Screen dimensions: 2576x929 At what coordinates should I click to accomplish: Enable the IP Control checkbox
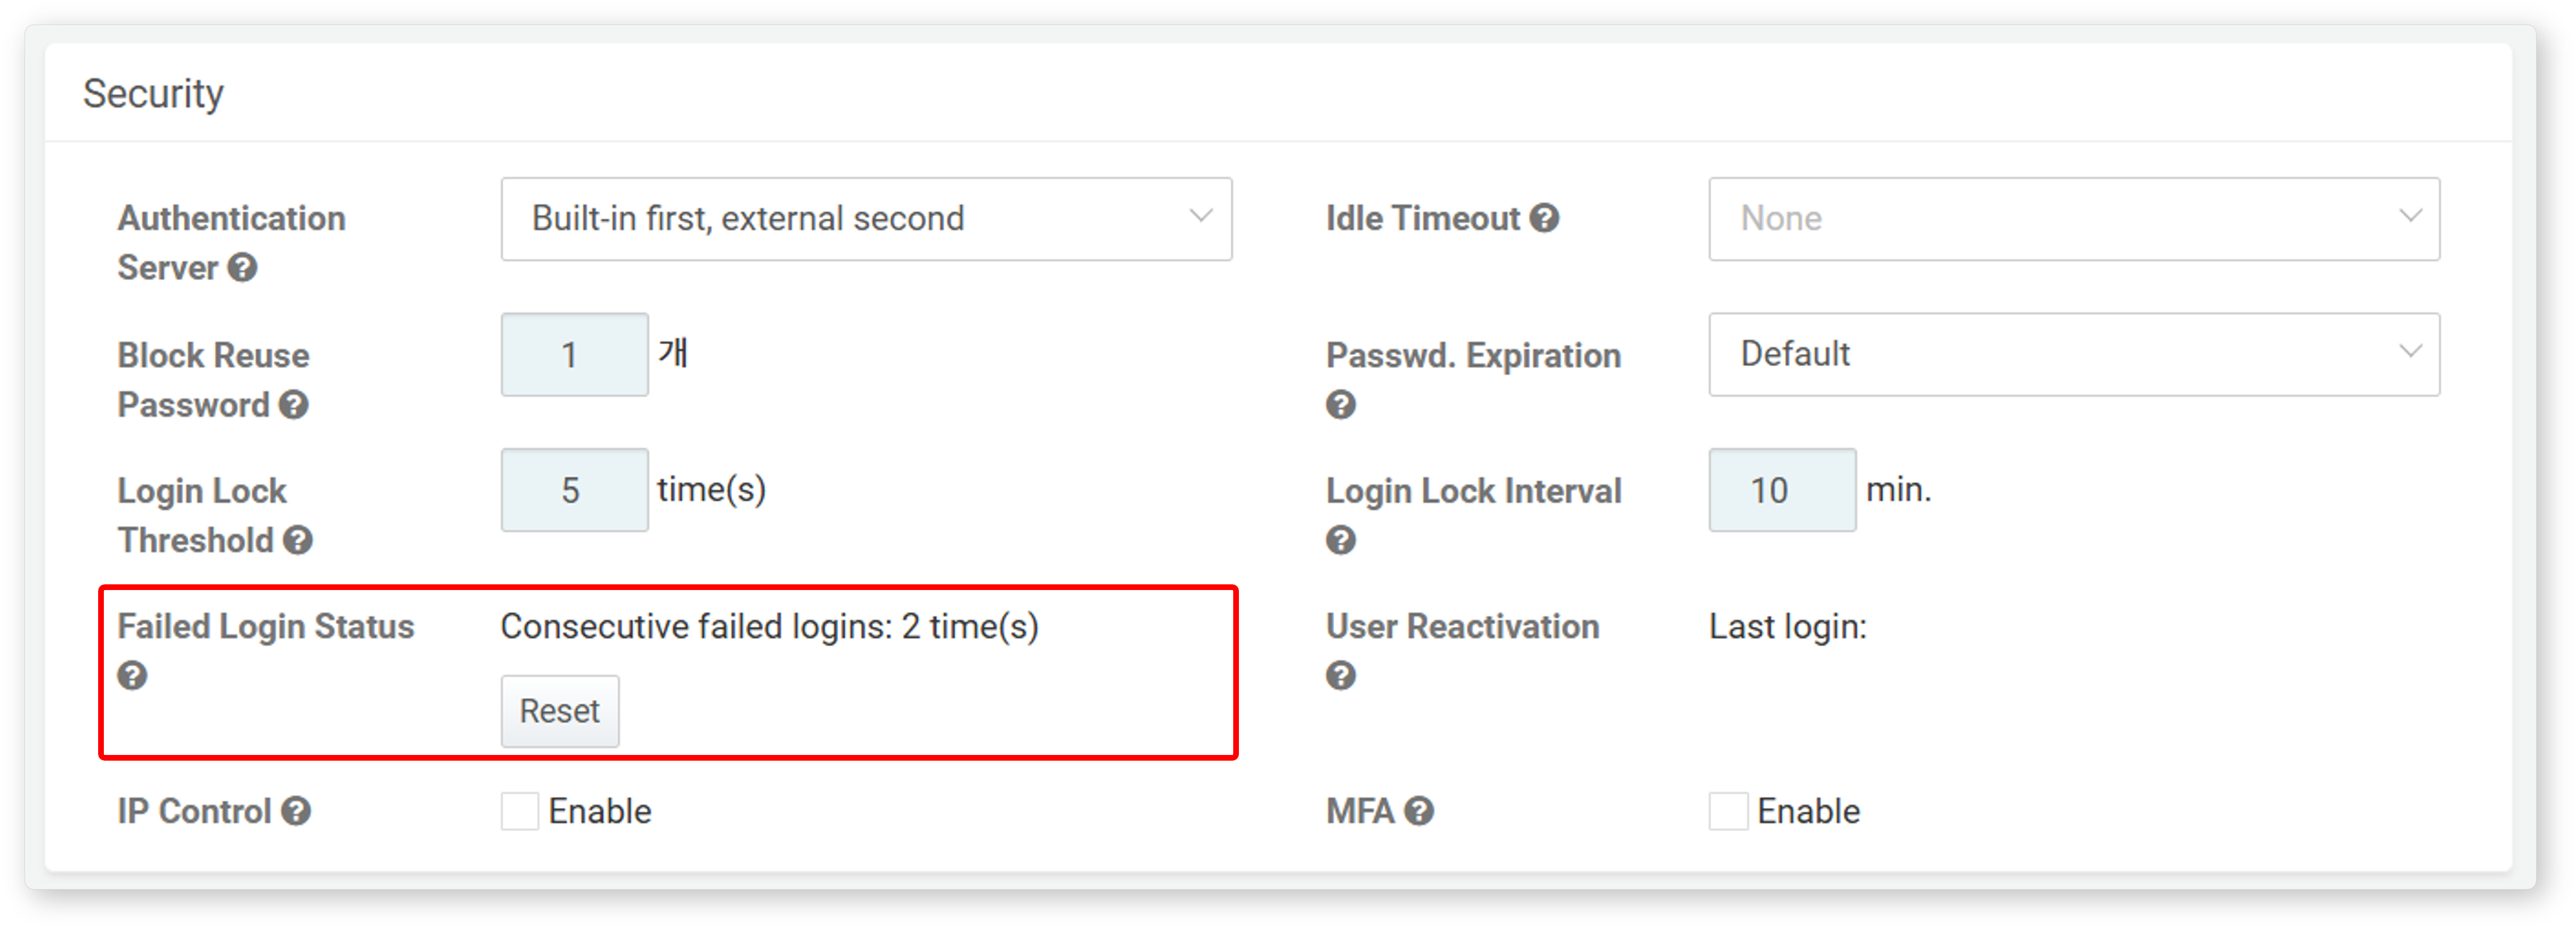pos(520,811)
